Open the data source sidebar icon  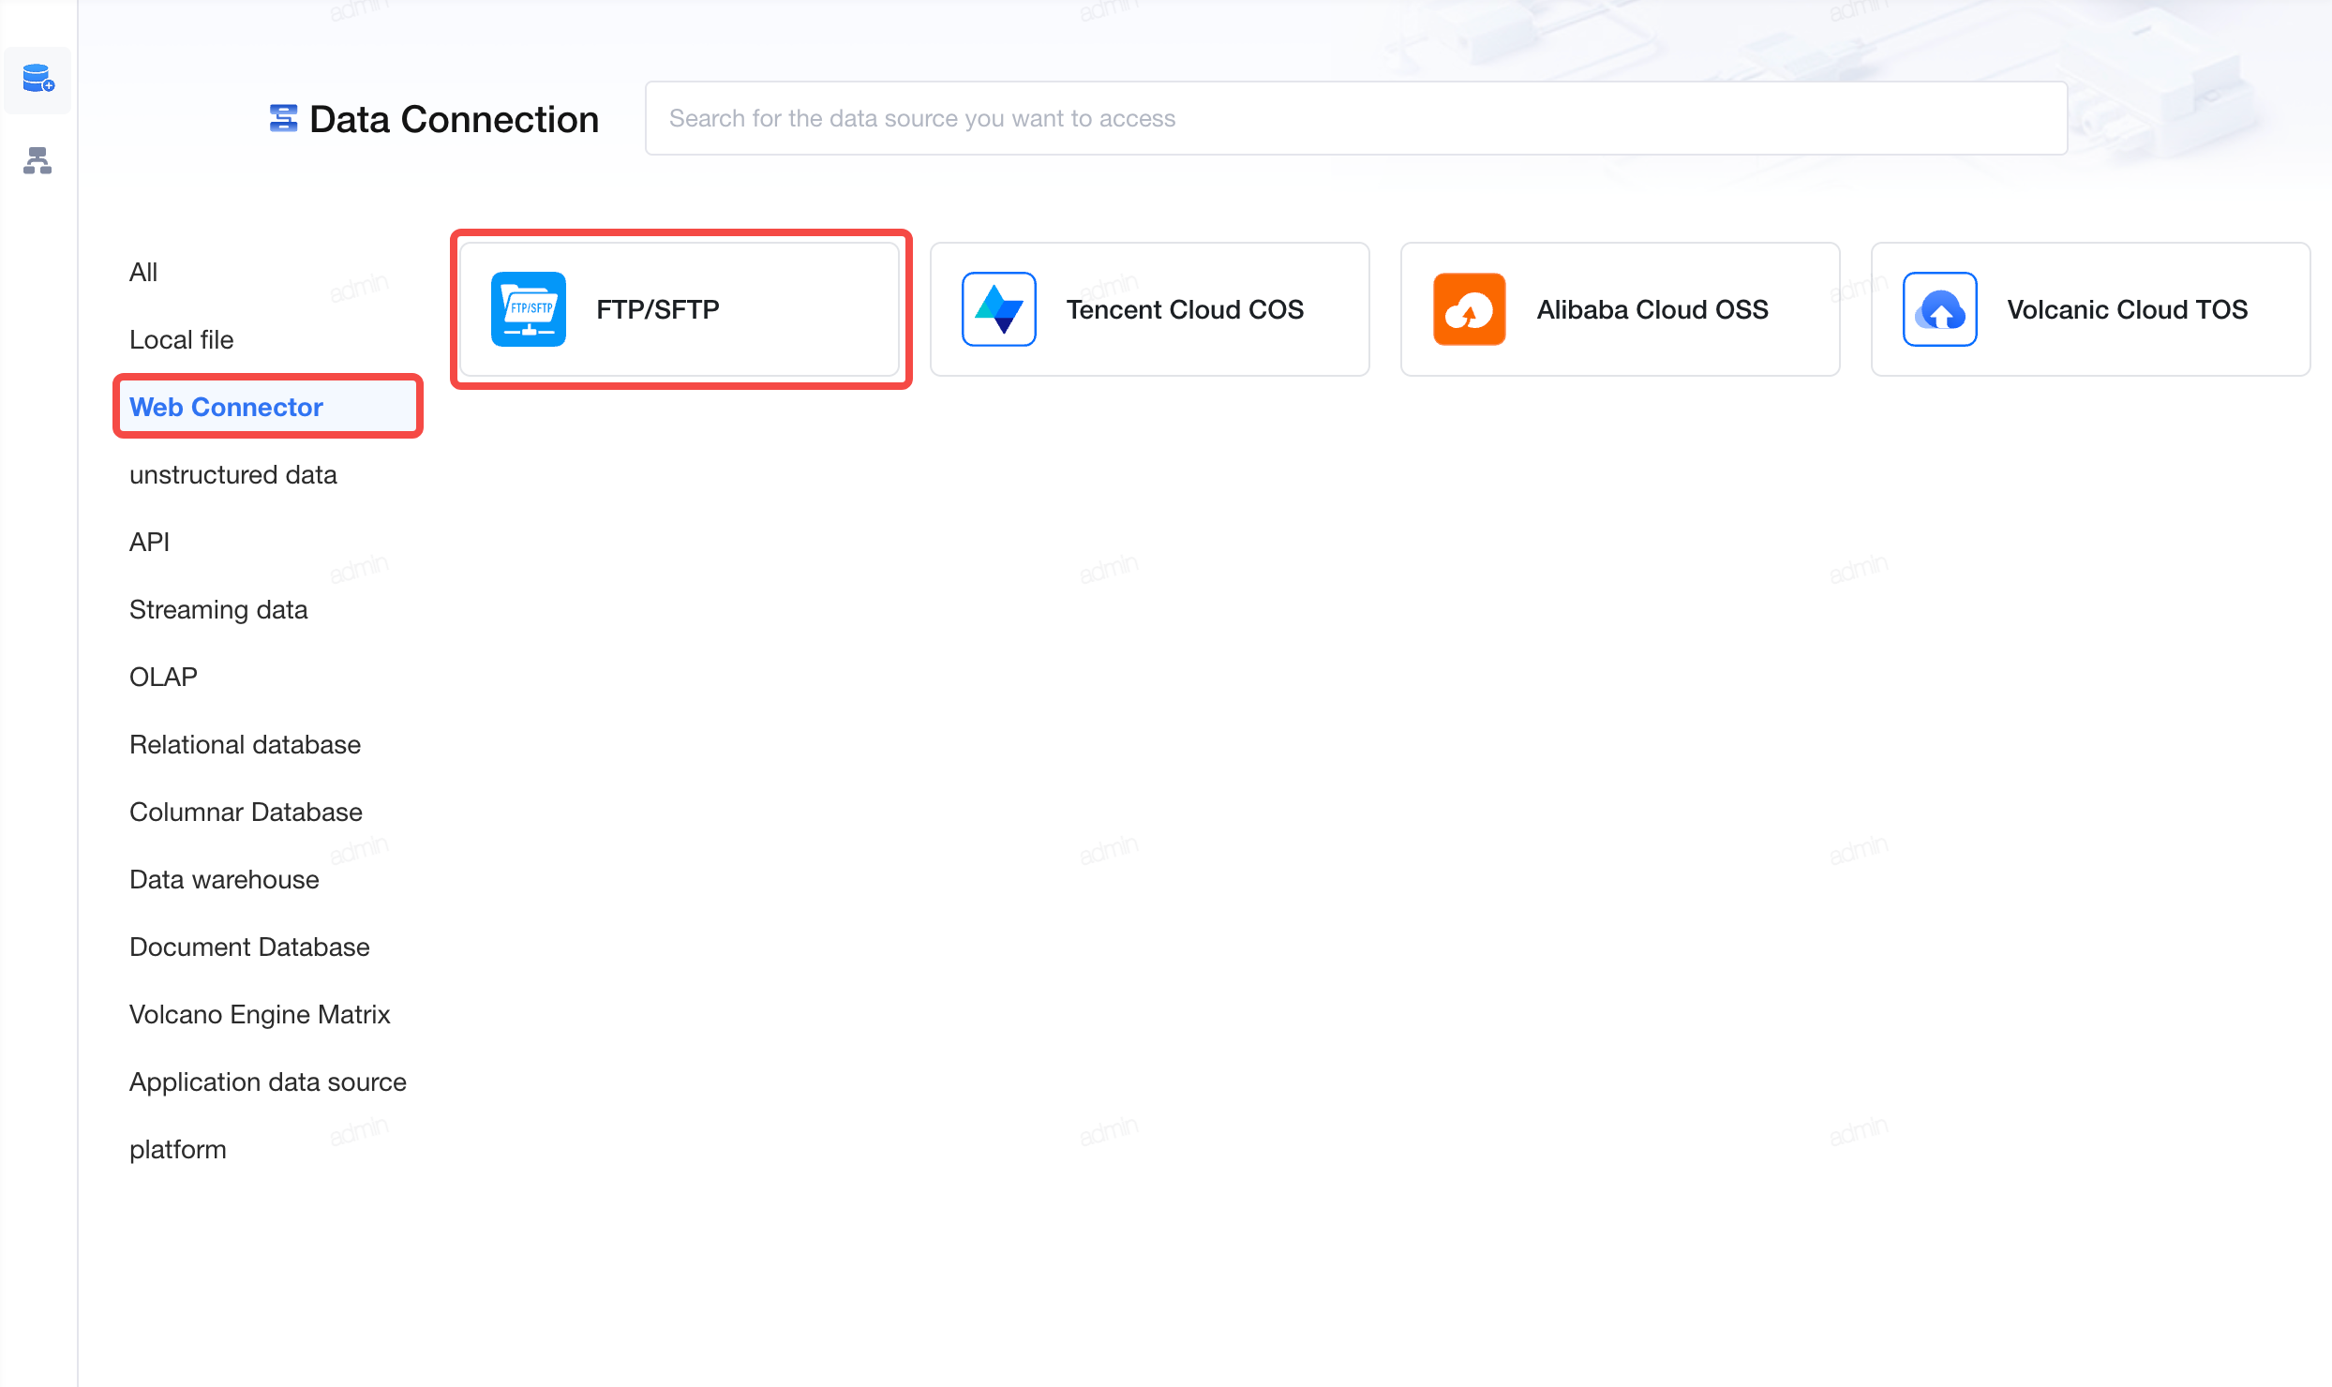click(x=38, y=80)
